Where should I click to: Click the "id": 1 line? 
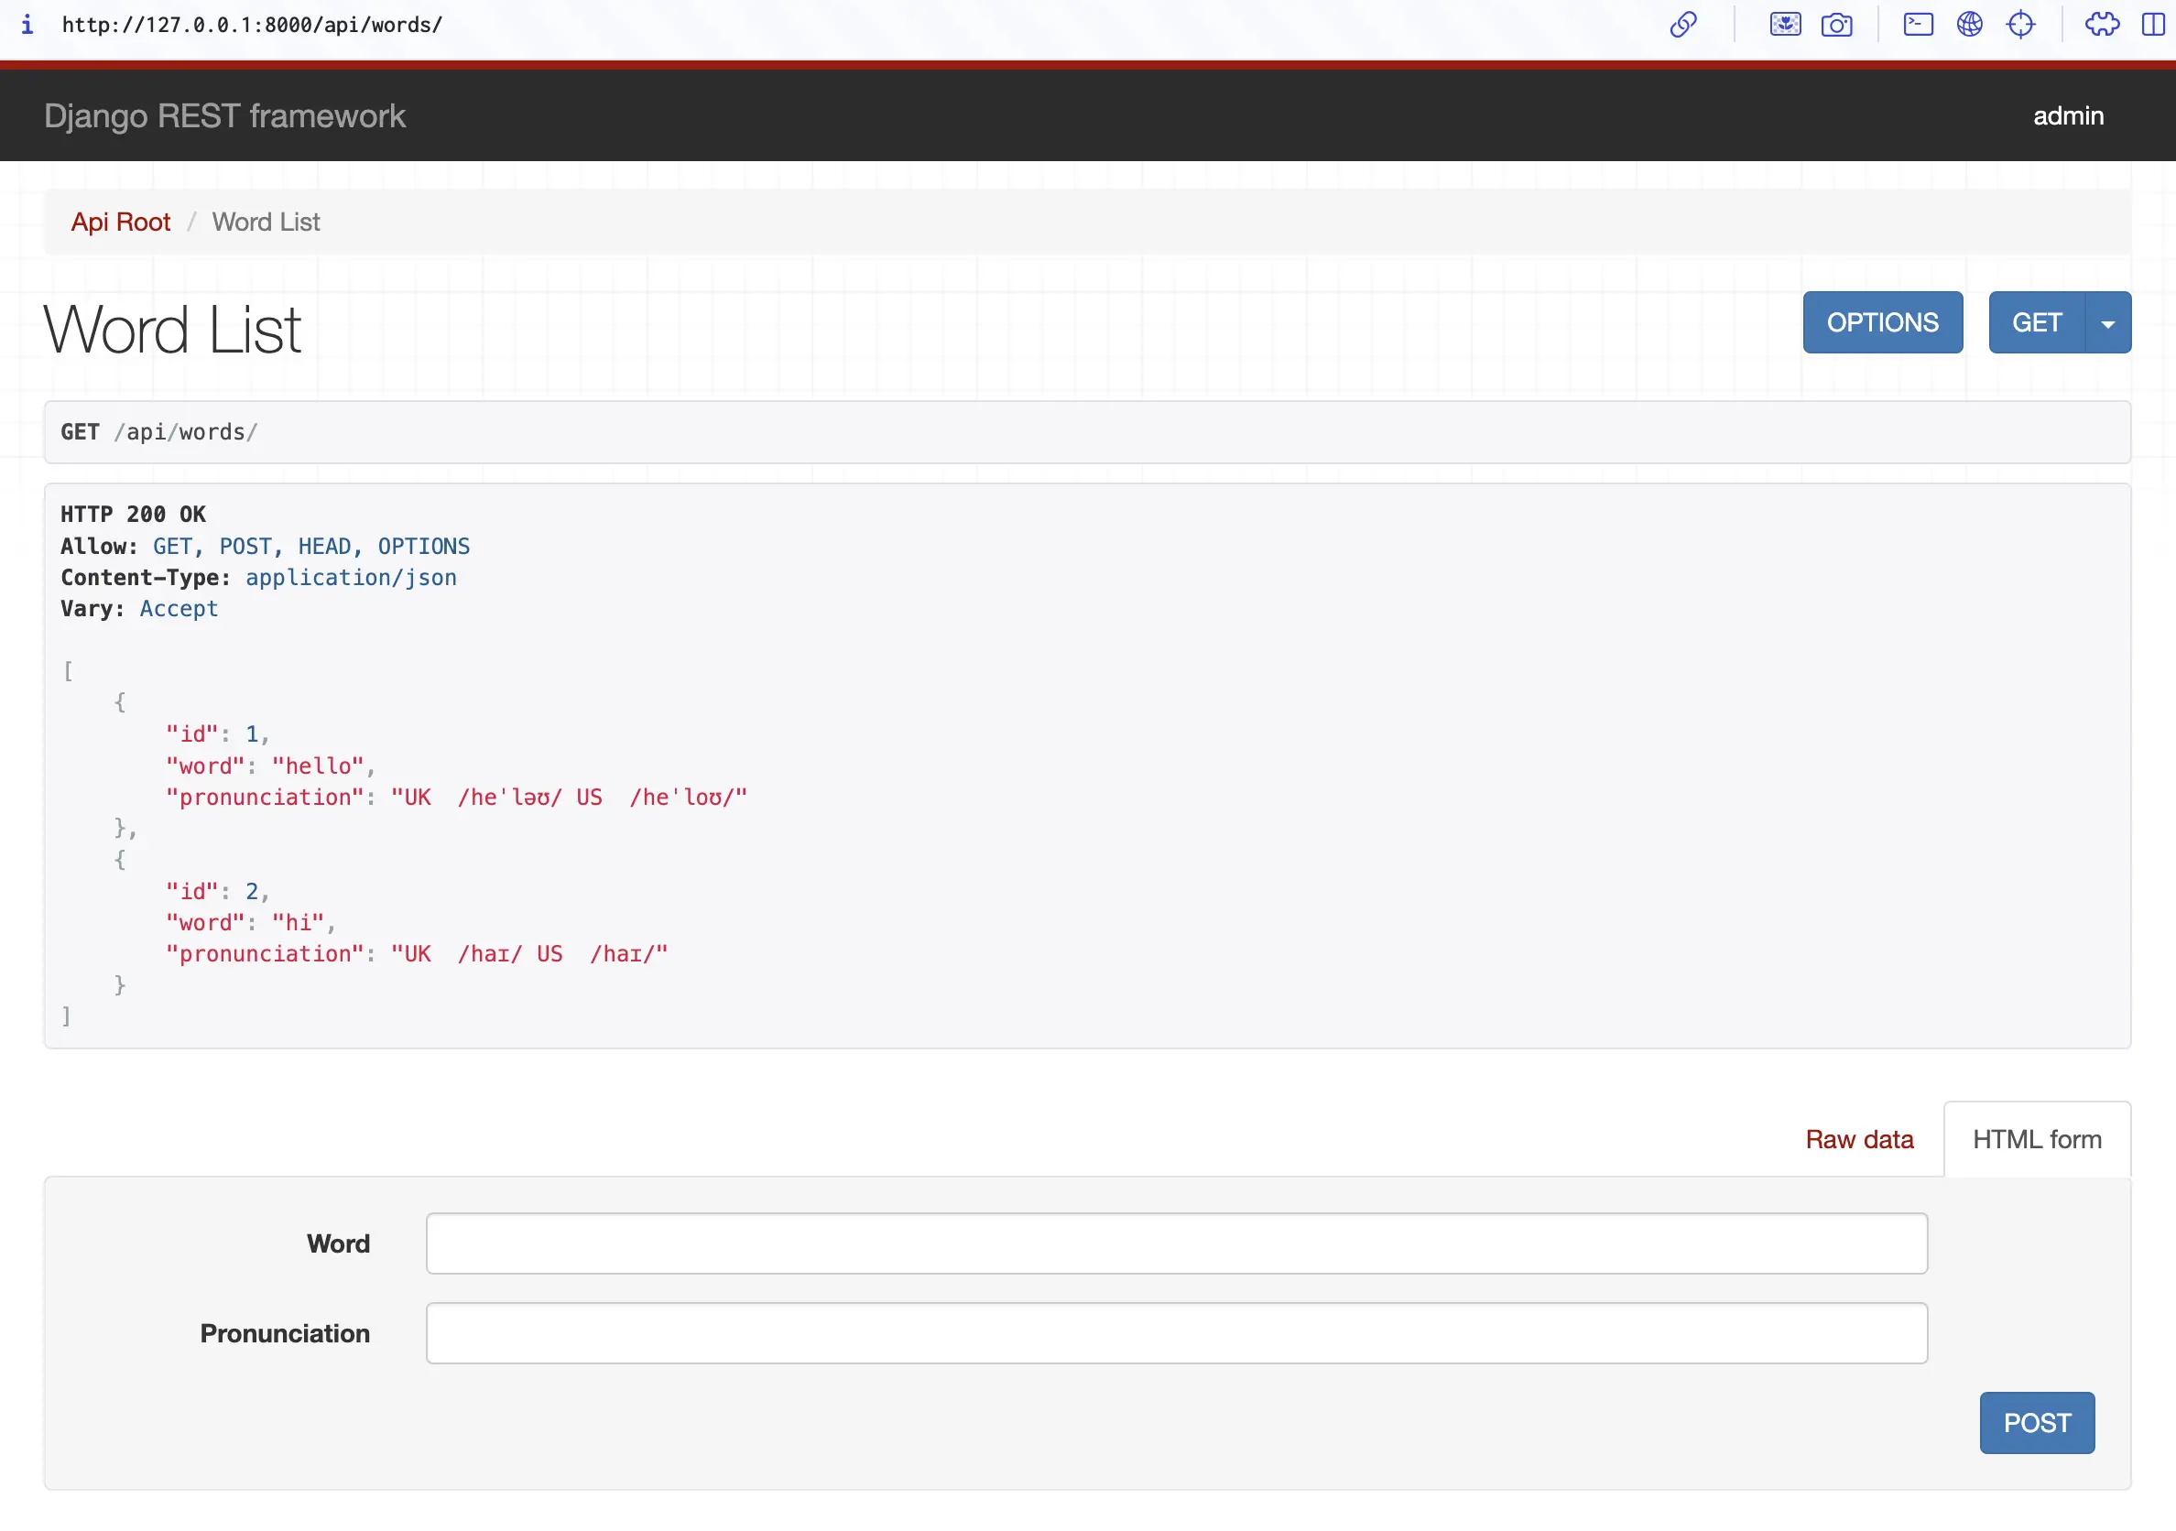click(x=218, y=734)
